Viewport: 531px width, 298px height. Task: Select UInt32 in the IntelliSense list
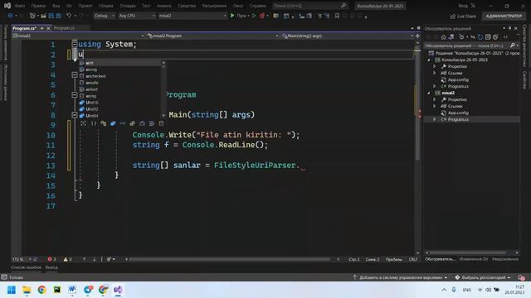tap(92, 109)
